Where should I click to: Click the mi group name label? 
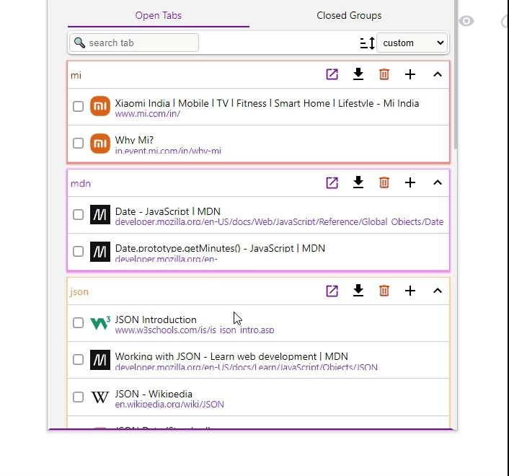(76, 75)
